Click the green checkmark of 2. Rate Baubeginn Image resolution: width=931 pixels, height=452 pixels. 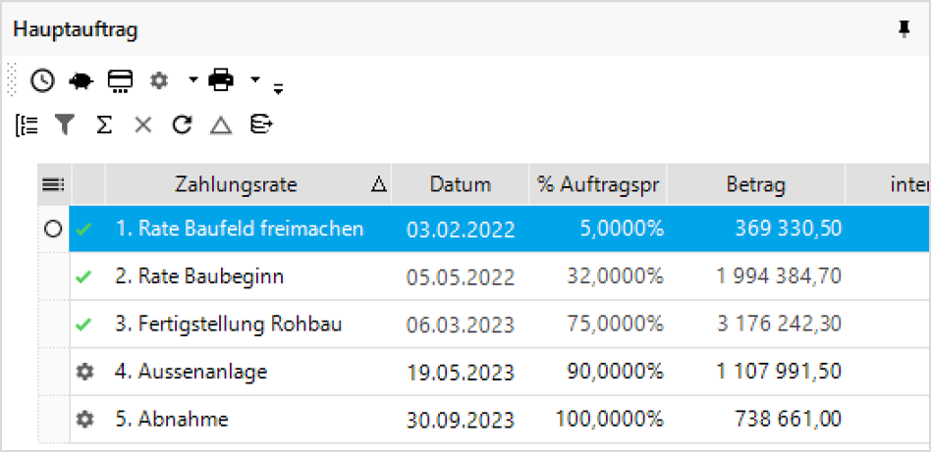(x=84, y=276)
